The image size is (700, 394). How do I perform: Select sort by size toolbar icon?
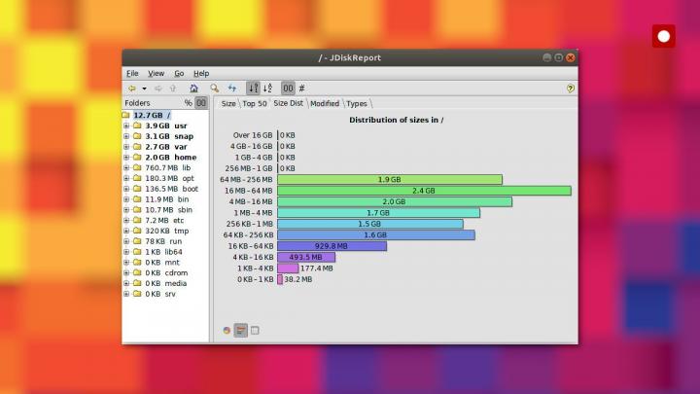(253, 88)
